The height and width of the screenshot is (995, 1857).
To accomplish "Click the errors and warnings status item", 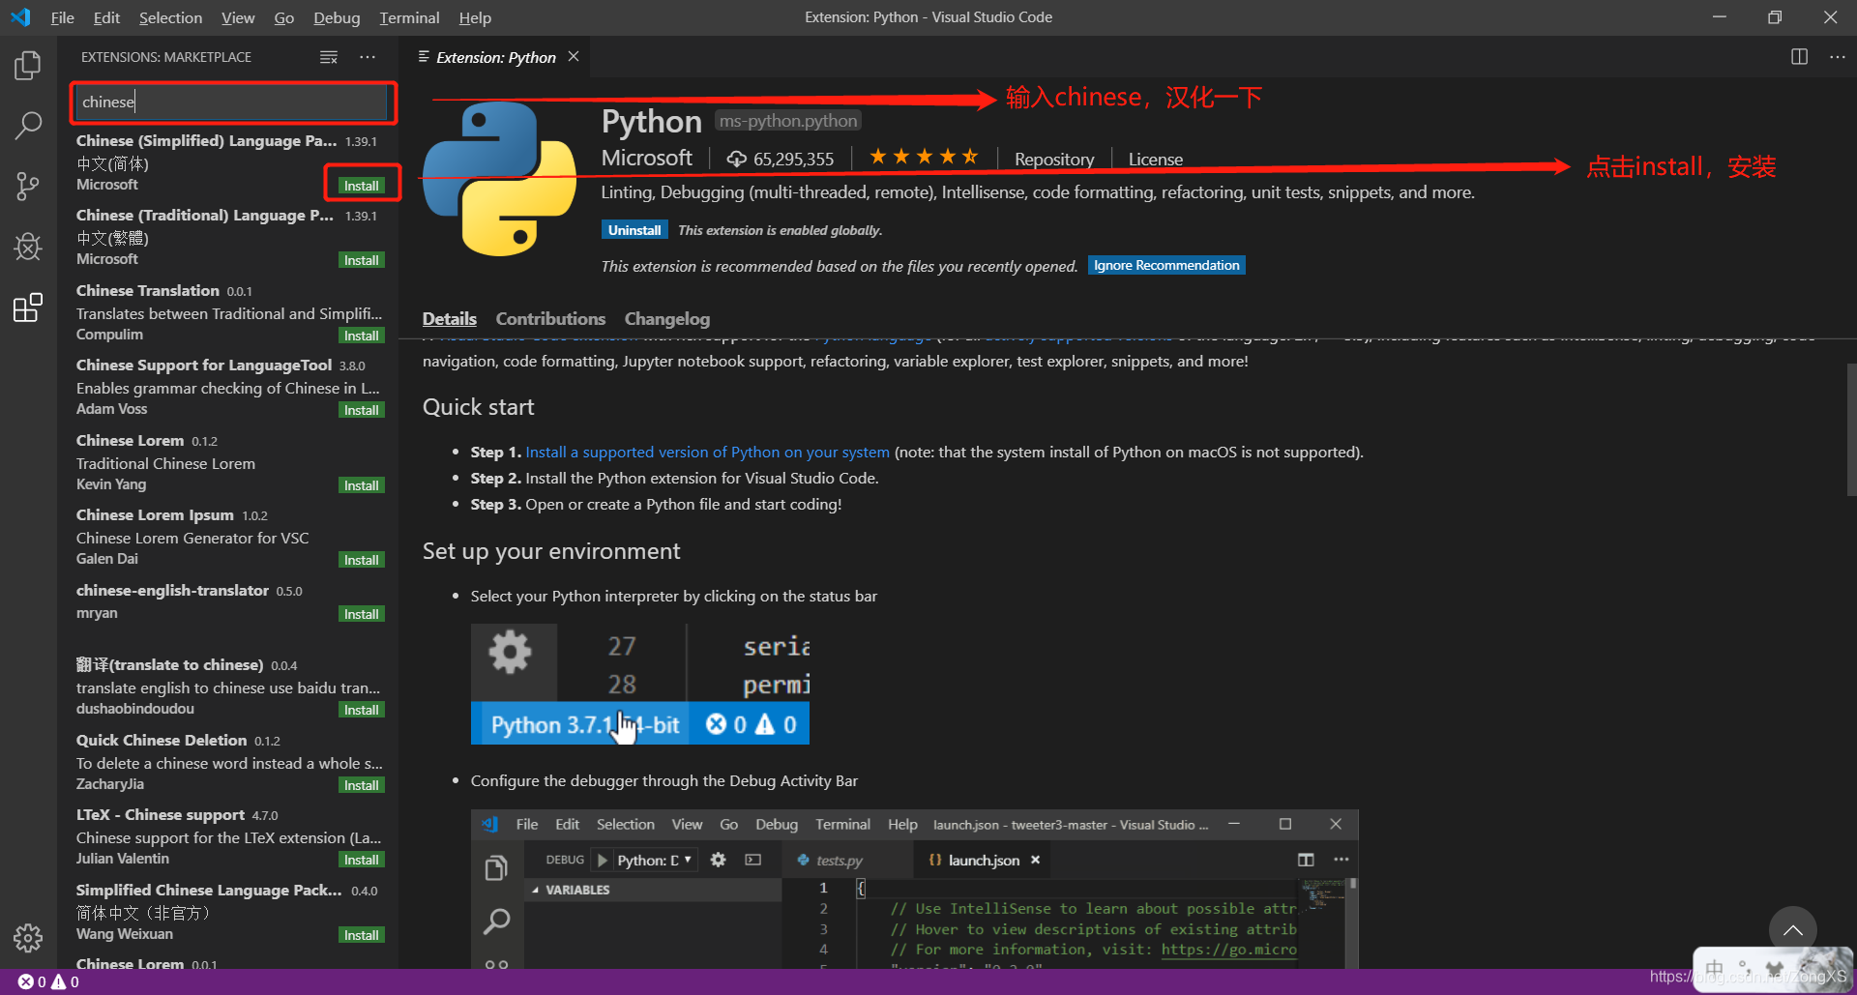I will click(48, 981).
